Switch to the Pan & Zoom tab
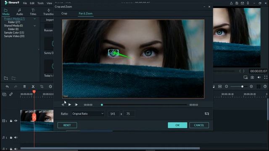The height and width of the screenshot is (151, 269). (86, 13)
